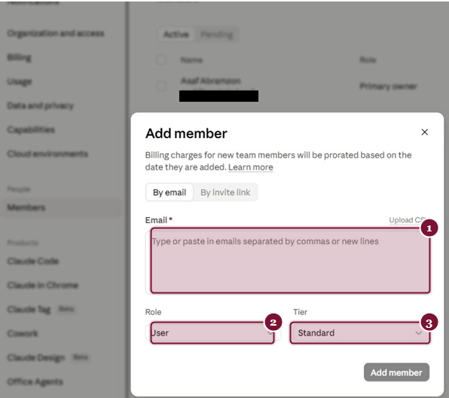Close the Add member dialog

[425, 132]
